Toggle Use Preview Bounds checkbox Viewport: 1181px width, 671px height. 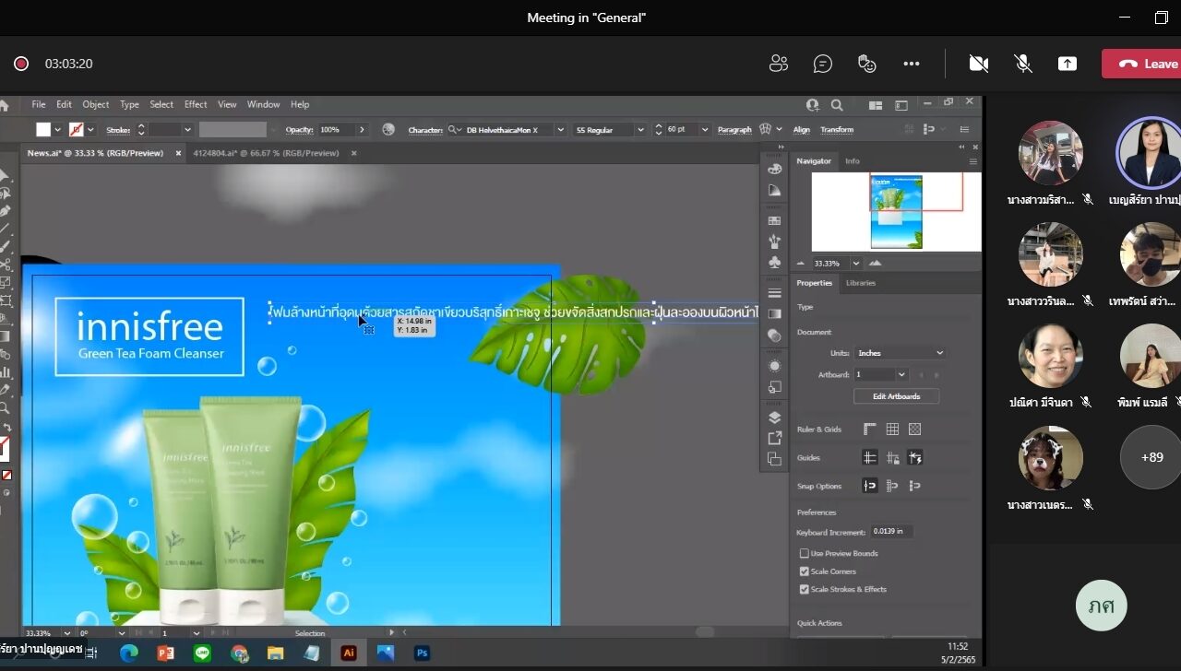(805, 554)
